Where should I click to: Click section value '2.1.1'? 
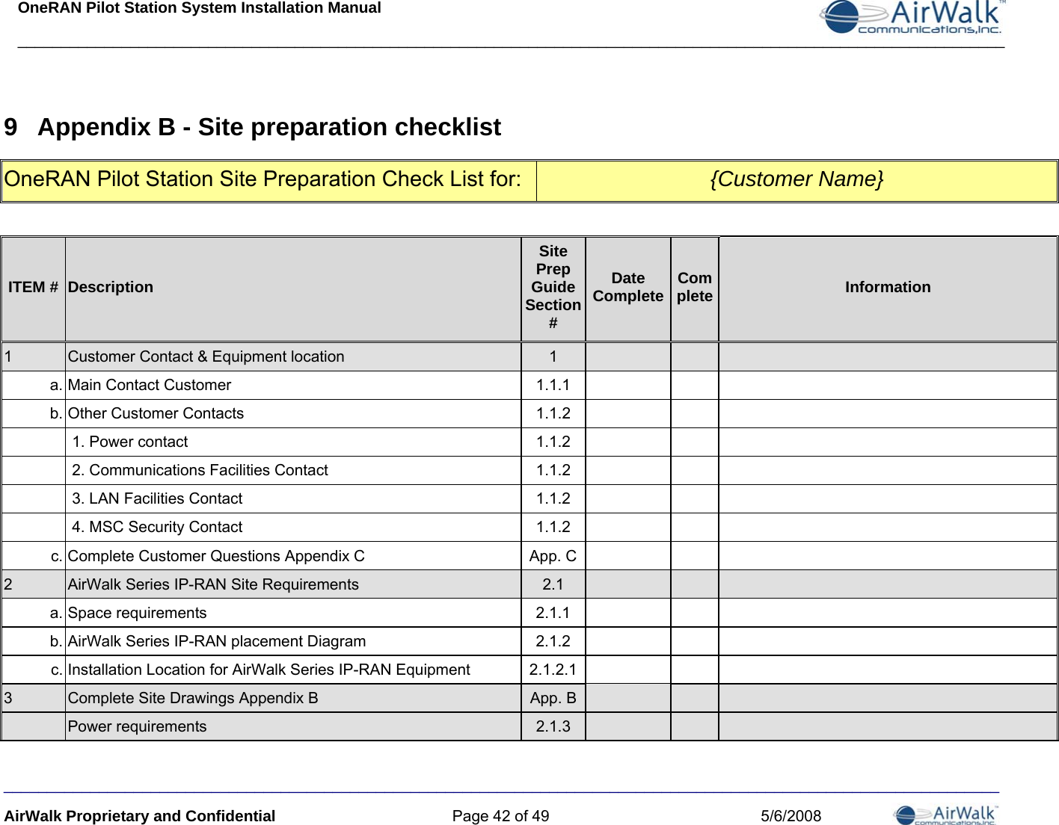pyautogui.click(x=553, y=613)
